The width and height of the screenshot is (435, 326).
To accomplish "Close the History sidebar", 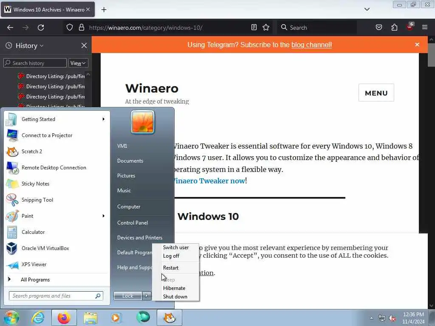I will (84, 45).
